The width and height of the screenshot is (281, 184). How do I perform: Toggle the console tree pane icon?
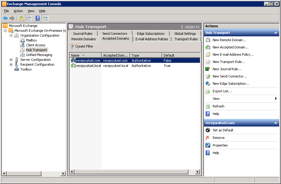tap(29, 18)
